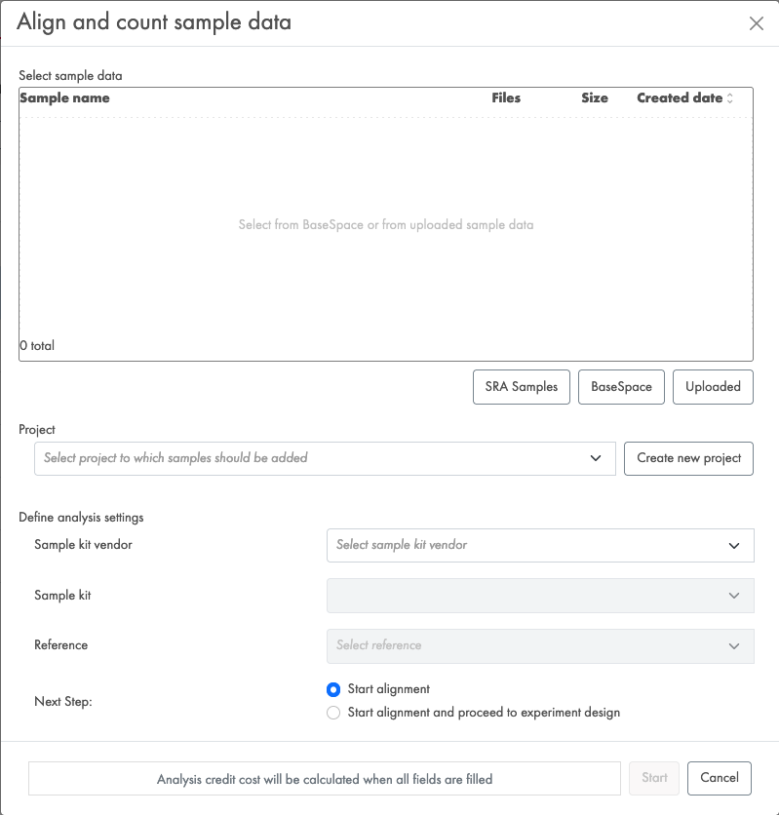Screen dimensions: 779x815
Task: Create new project
Action: (x=688, y=458)
